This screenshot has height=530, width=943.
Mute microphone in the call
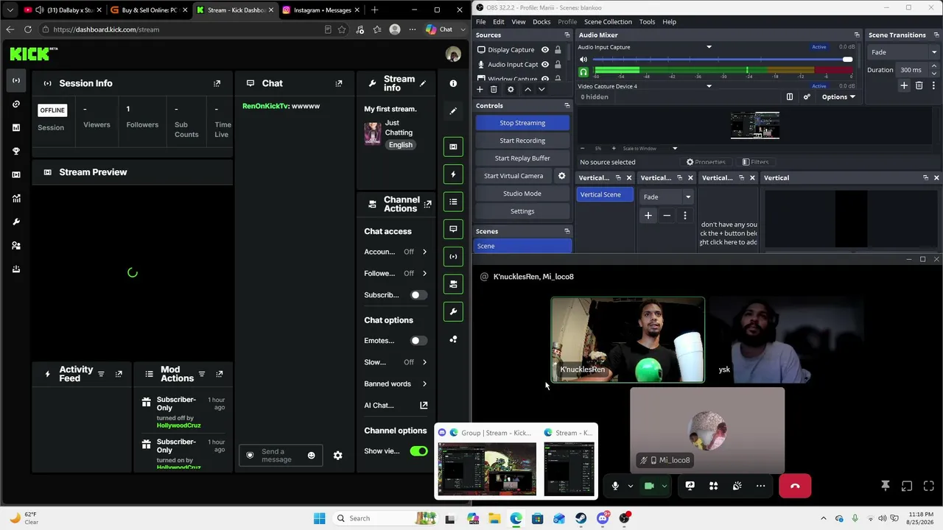tap(615, 486)
